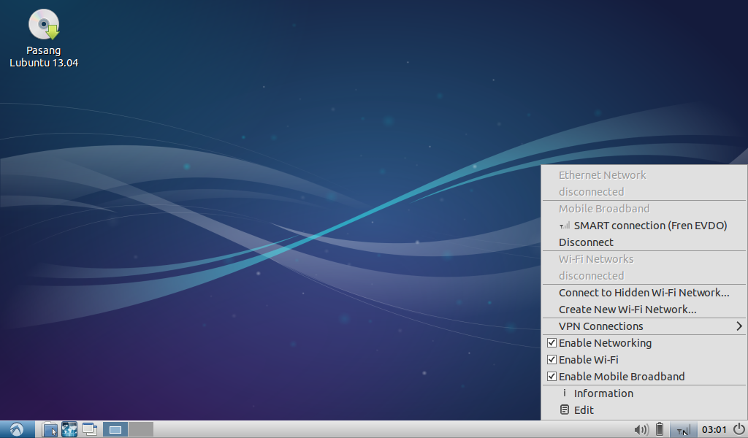
Task: Click the iconify all windows button
Action: pyautogui.click(x=90, y=429)
